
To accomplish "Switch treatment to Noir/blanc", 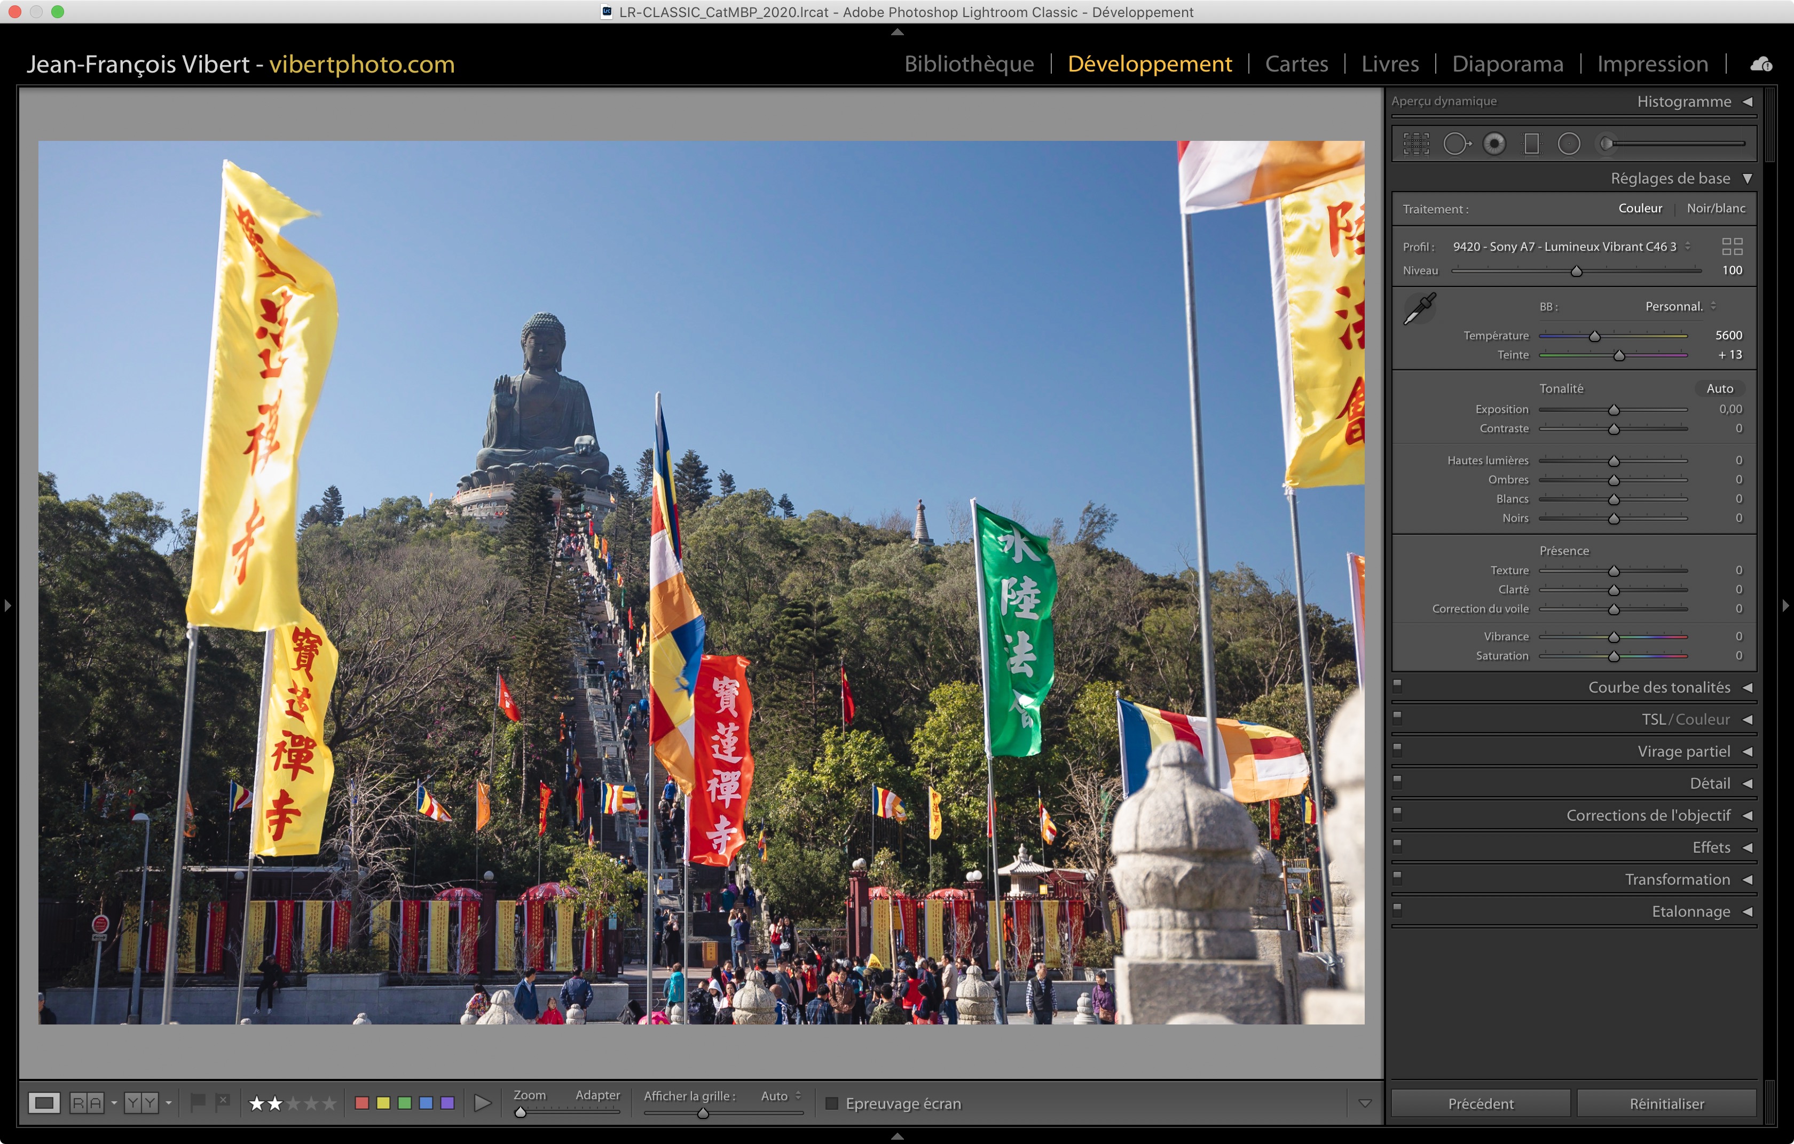I will click(x=1716, y=209).
